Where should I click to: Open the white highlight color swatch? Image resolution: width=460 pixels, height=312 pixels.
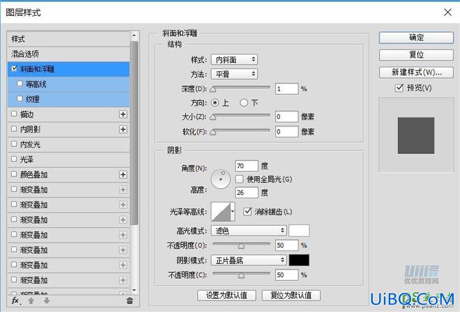tap(299, 231)
